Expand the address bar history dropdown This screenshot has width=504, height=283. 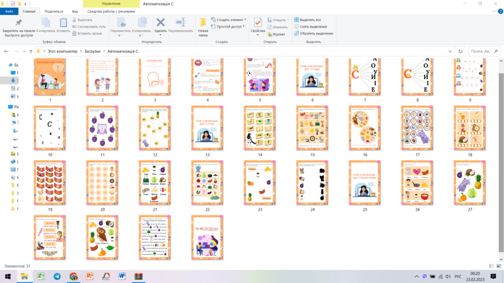[450, 51]
